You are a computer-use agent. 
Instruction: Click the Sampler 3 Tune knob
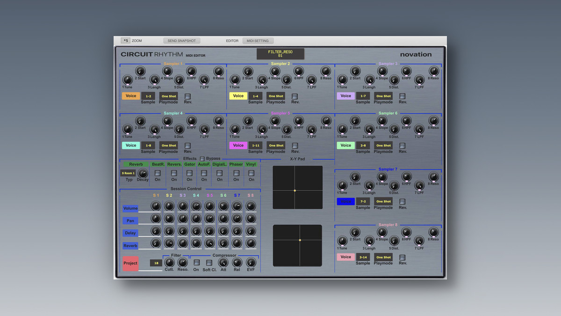pos(343,79)
